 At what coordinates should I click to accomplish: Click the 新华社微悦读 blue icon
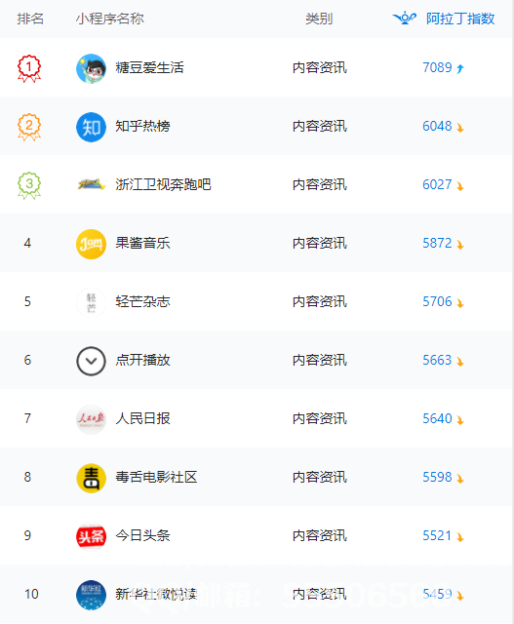(91, 595)
